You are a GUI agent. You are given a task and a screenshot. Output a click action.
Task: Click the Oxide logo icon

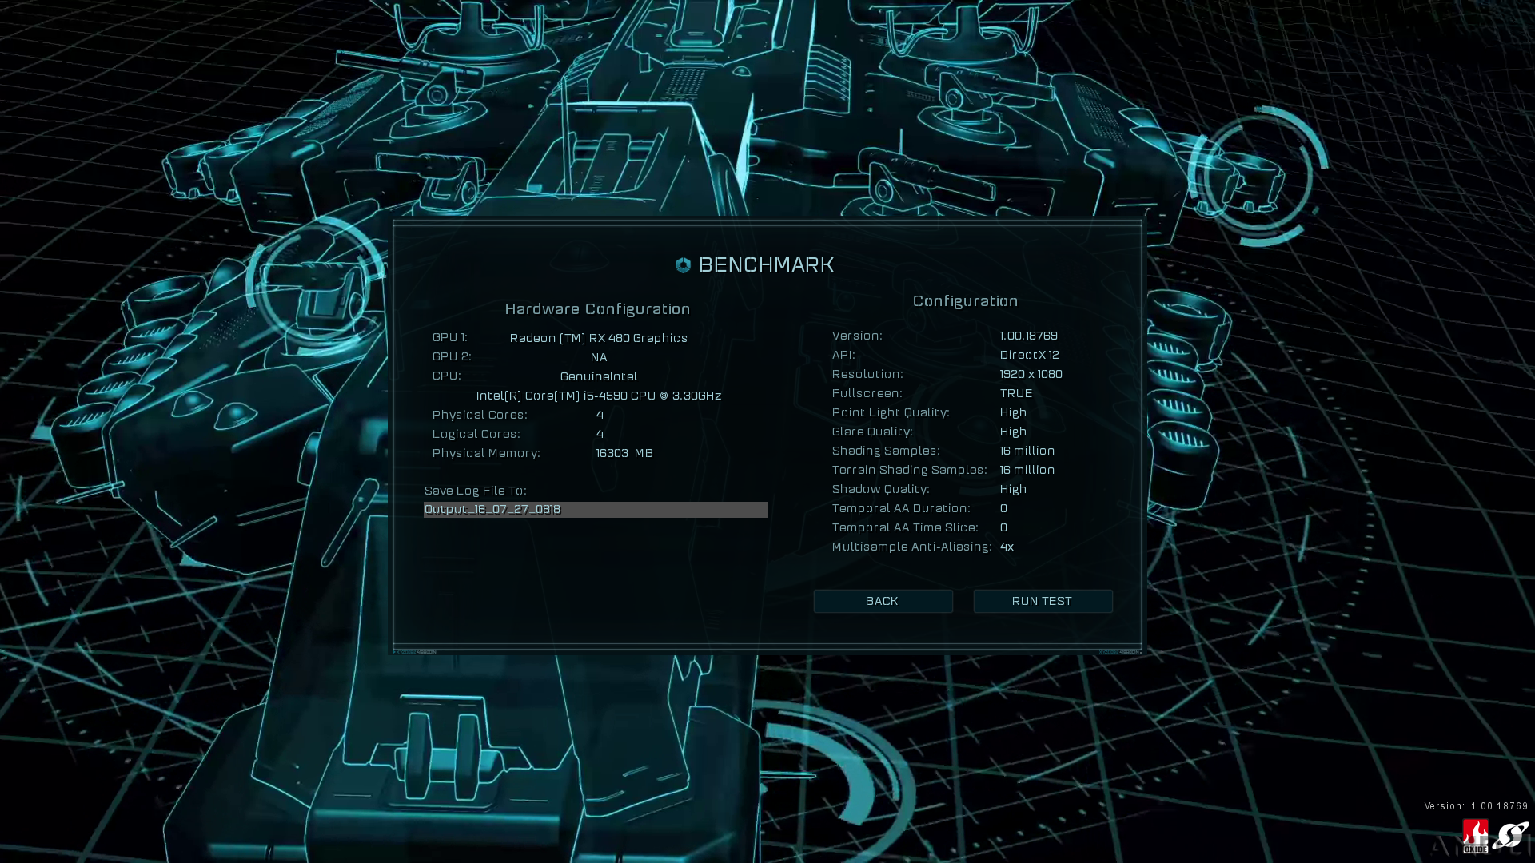coord(1476,837)
